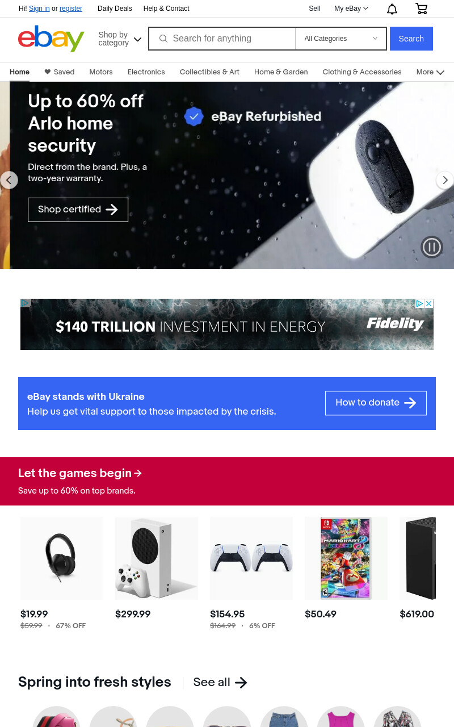Open the notifications bell icon
This screenshot has width=454, height=727.
(392, 9)
